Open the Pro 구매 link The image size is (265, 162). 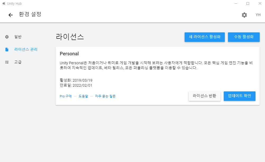pos(66,96)
